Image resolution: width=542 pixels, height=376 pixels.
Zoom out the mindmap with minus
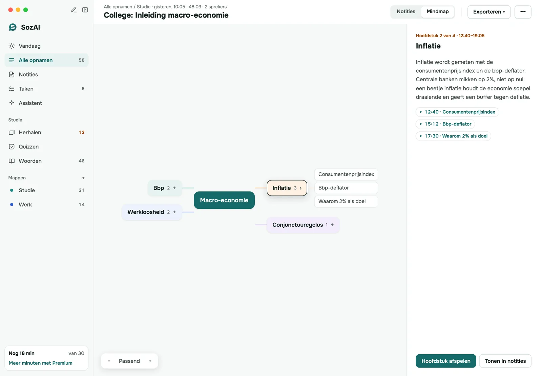click(x=109, y=361)
